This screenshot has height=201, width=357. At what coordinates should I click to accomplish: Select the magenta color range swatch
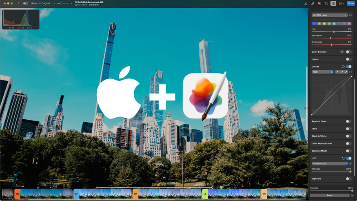pyautogui.click(x=349, y=24)
